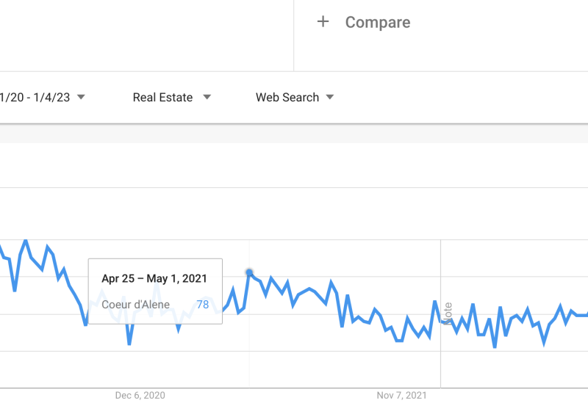The width and height of the screenshot is (588, 417).
Task: Click the vertical gridline under the Note label
Action: point(441,360)
